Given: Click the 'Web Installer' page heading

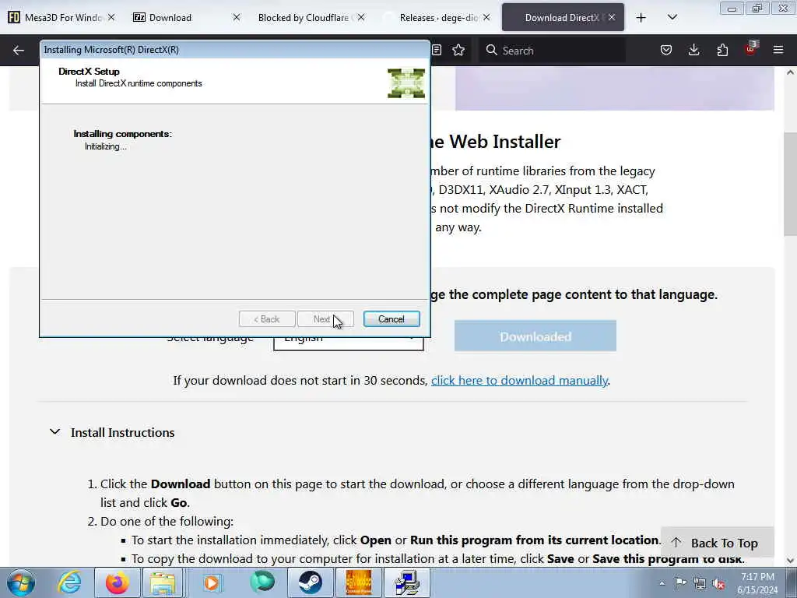Looking at the screenshot, I should click(496, 142).
